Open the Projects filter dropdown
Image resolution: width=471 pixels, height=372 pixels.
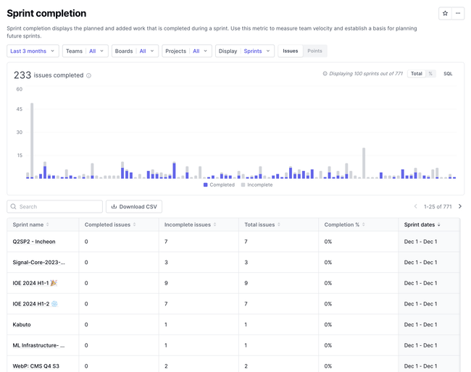187,51
